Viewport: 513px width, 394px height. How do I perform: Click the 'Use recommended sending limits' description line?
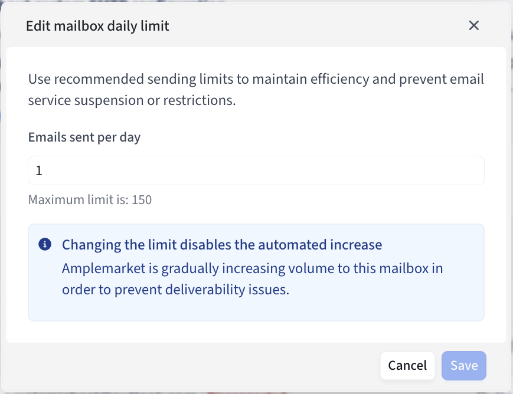(x=256, y=79)
